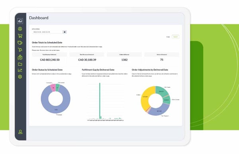239x154 pixels.
Task: Click the Clear button
Action: [168, 37]
